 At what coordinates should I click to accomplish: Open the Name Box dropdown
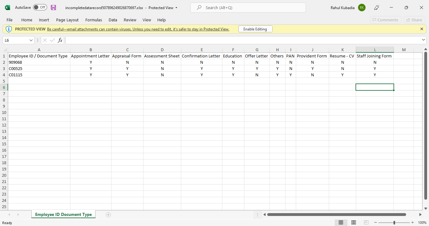pyautogui.click(x=30, y=40)
